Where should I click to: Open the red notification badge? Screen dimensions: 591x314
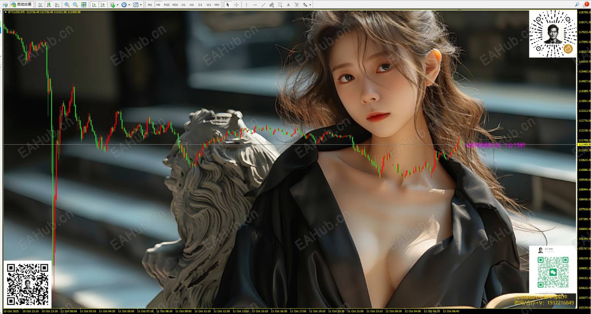pyautogui.click(x=587, y=4)
